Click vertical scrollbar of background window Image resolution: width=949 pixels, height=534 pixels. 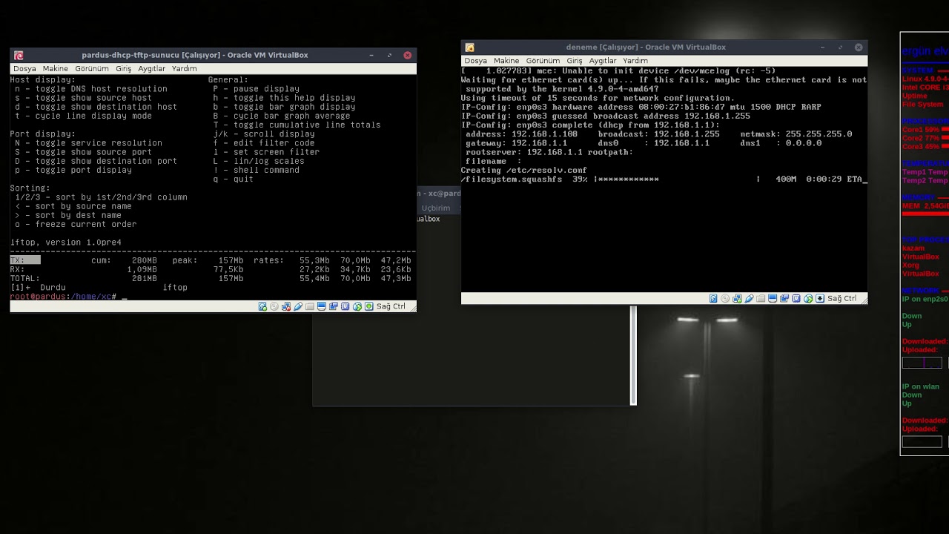633,356
